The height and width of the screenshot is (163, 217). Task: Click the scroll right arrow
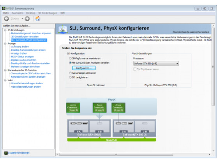coord(210,154)
